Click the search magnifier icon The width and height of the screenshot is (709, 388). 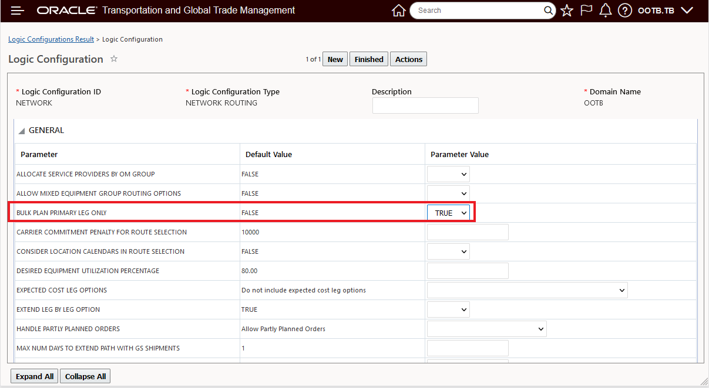(x=549, y=11)
